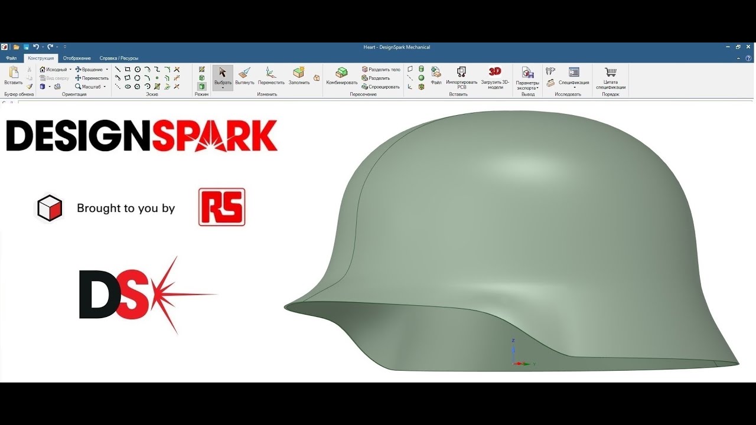
Task: Click the Вставить (Paste) button
Action: (14, 76)
